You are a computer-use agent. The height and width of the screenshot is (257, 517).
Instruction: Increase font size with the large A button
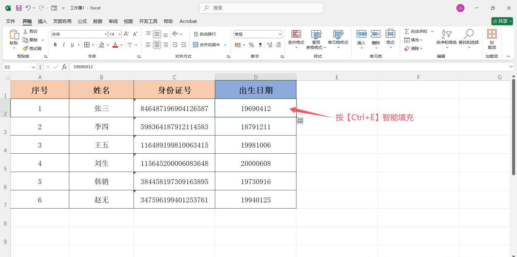(126, 34)
